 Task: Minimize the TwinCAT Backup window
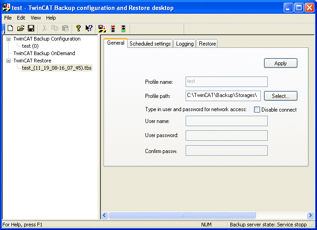(288, 8)
